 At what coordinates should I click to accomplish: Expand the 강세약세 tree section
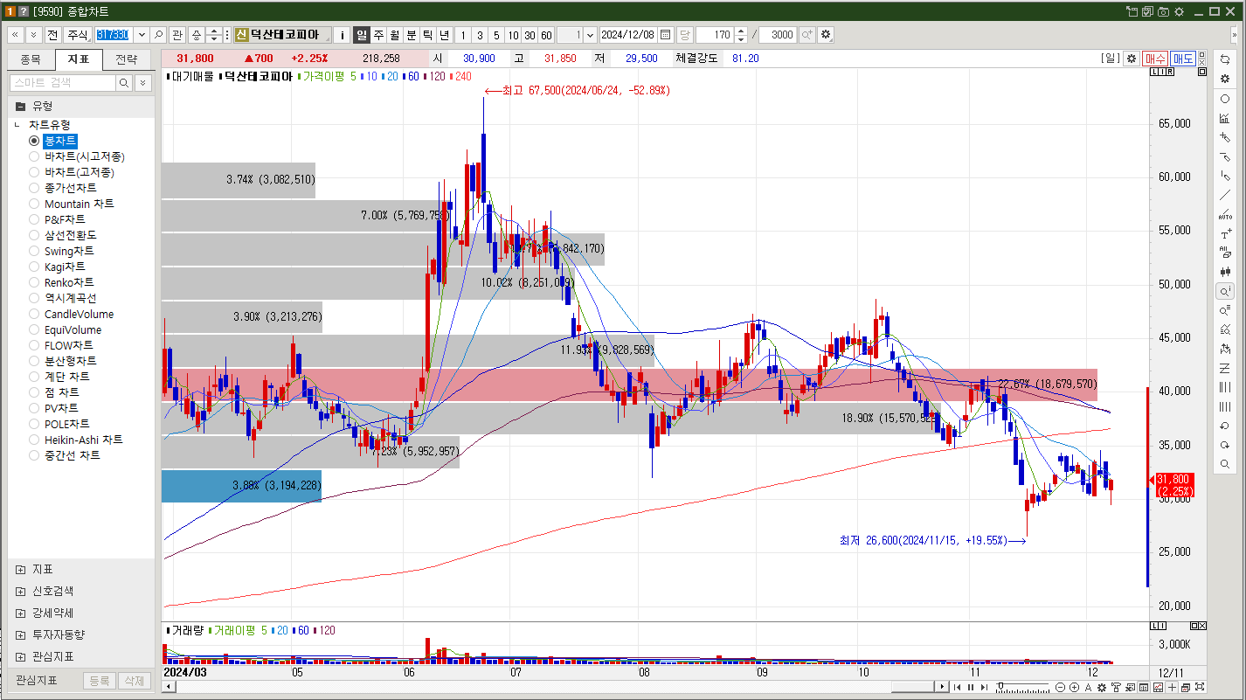(x=20, y=613)
